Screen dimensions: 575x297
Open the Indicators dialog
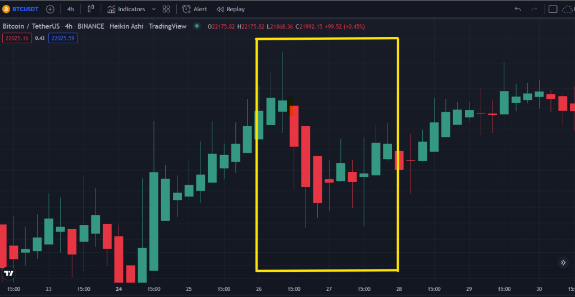pyautogui.click(x=126, y=9)
